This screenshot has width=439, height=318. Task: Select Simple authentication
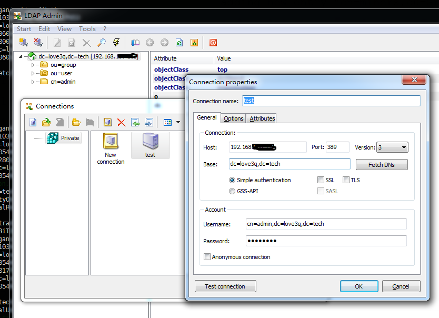tap(232, 180)
